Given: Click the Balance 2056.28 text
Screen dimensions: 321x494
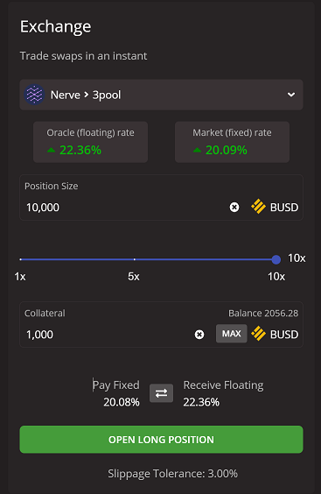Looking at the screenshot, I should tap(263, 314).
